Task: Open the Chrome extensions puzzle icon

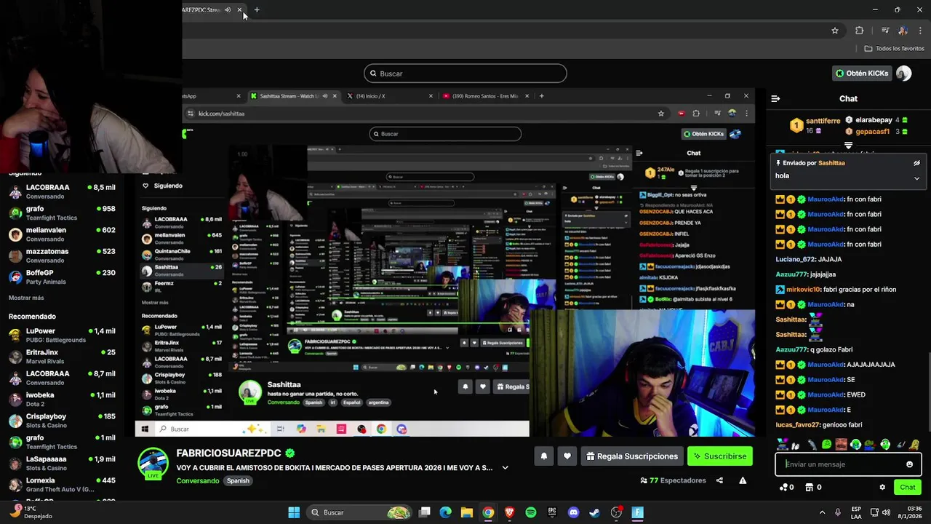Action: (860, 31)
